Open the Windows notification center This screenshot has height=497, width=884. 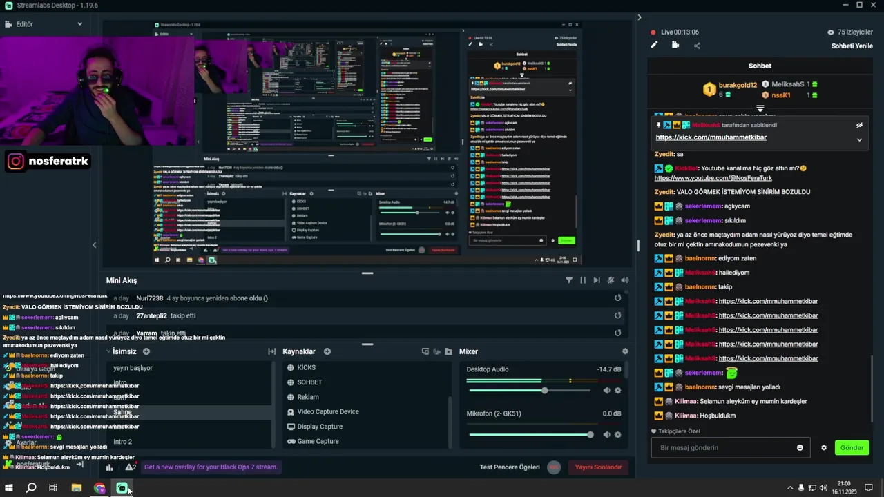tap(869, 488)
